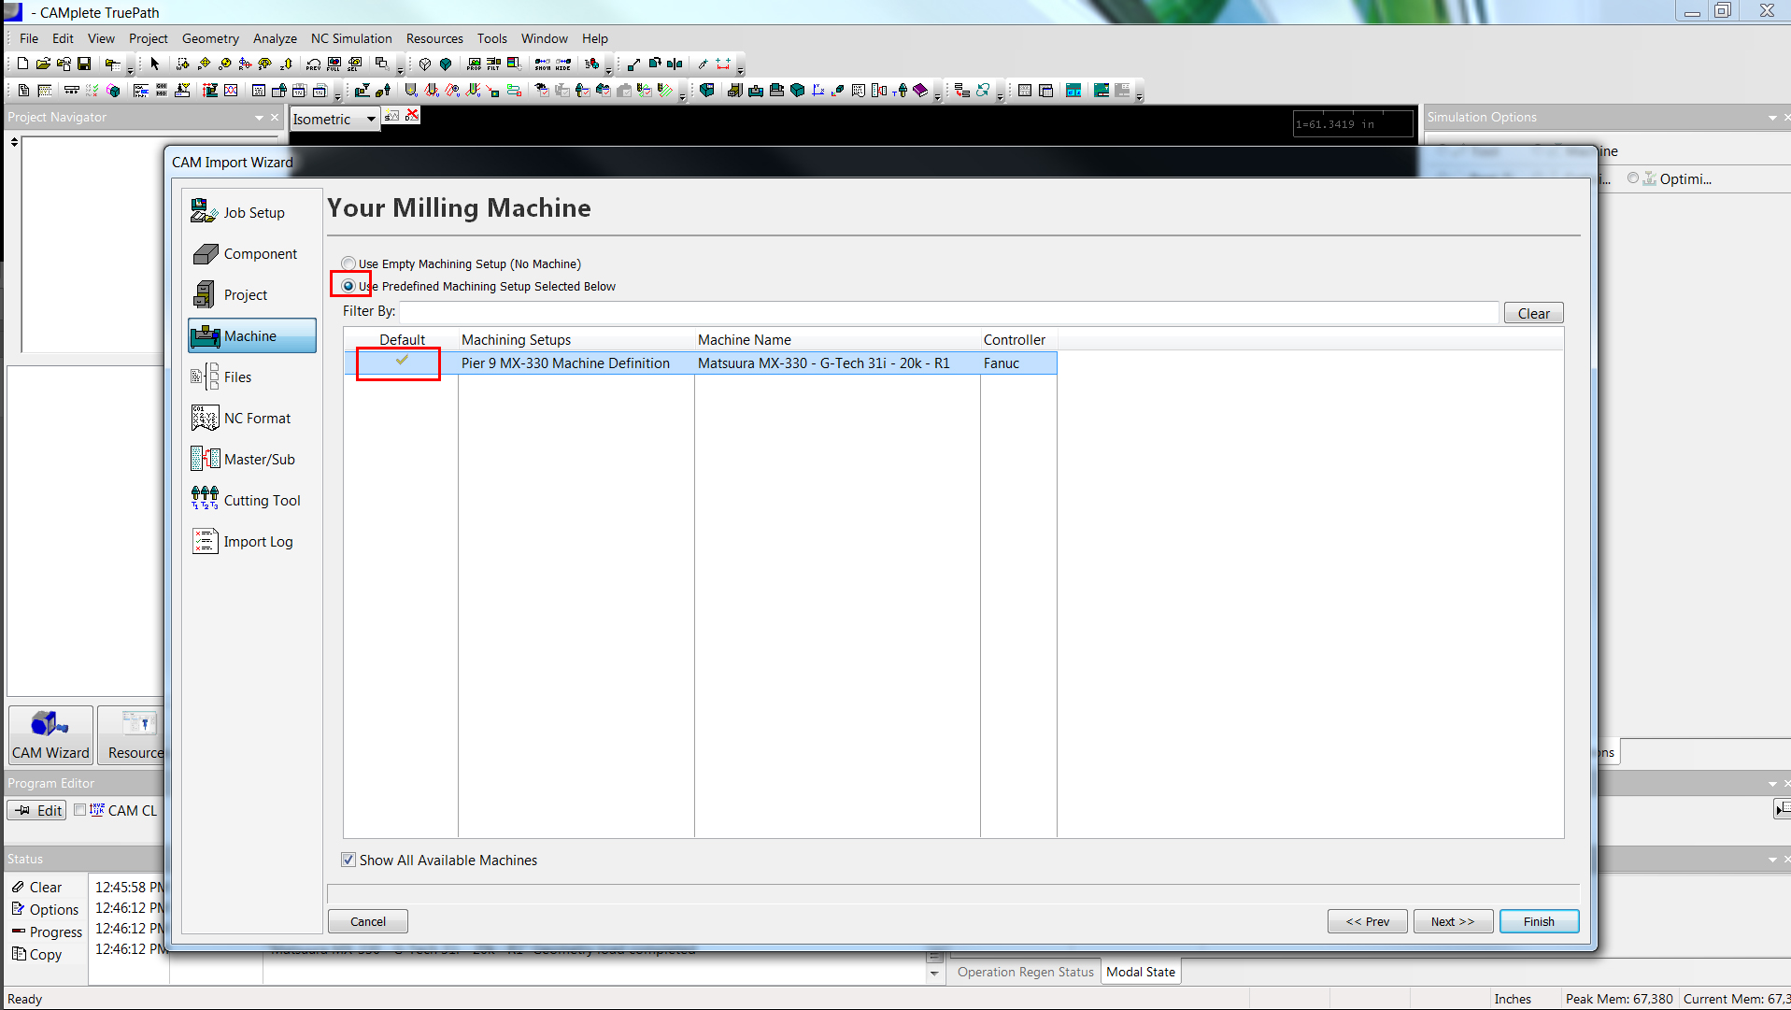Click the Program Editor Edit button

[37, 810]
